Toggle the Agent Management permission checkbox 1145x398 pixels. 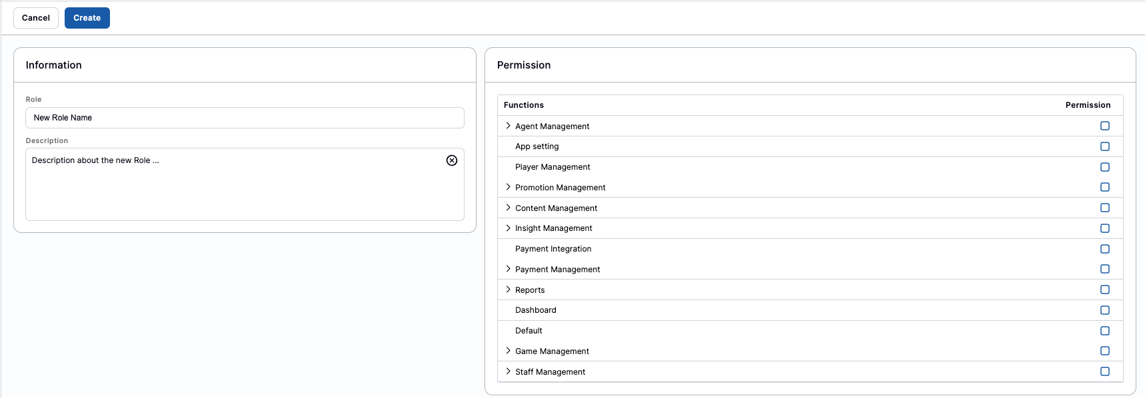(x=1105, y=126)
